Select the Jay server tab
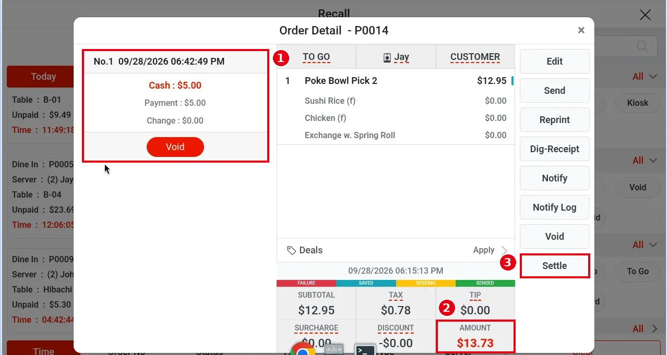The image size is (668, 355). coord(396,57)
